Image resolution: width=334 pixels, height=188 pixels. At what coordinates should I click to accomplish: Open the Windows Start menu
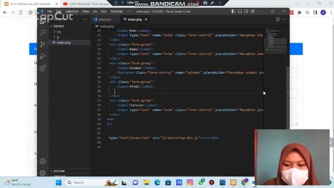(58, 182)
